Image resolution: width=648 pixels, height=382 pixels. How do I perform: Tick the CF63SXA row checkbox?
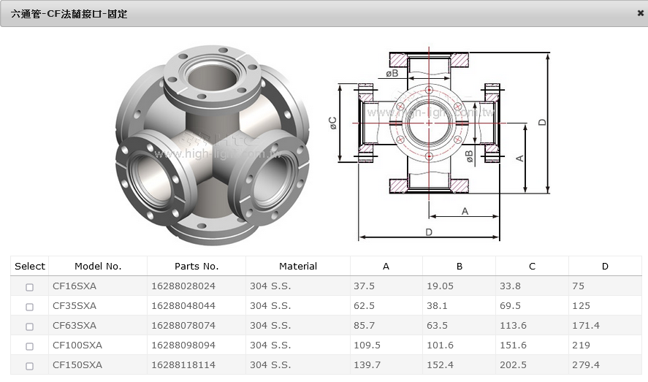tap(29, 326)
